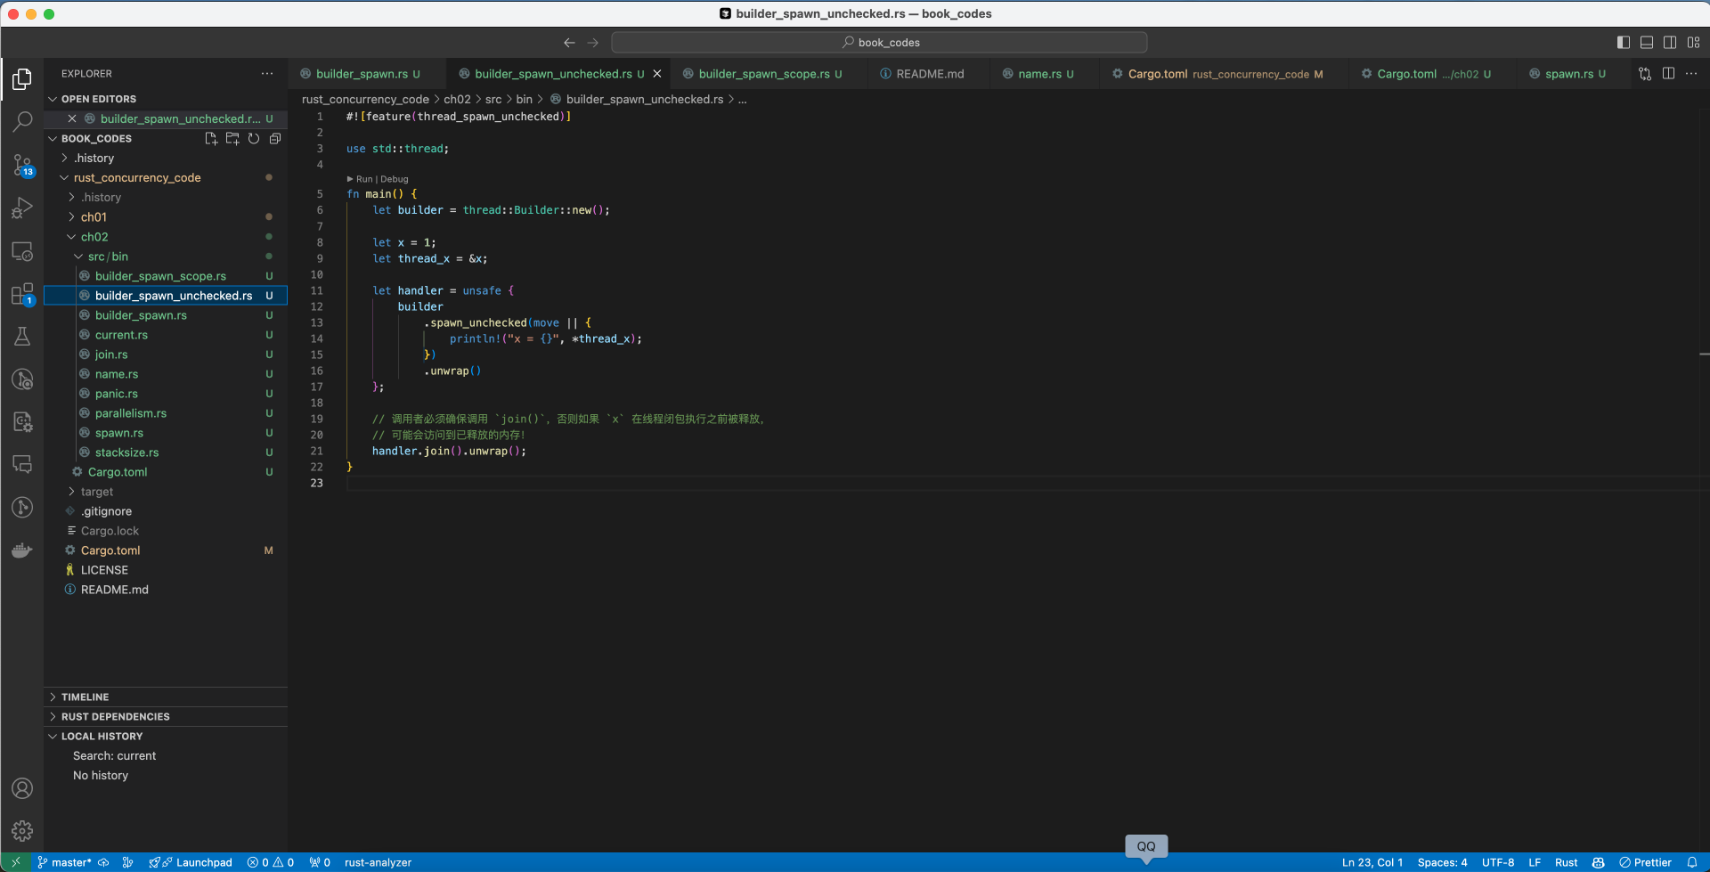Click Prettier in the status bar

click(x=1645, y=862)
